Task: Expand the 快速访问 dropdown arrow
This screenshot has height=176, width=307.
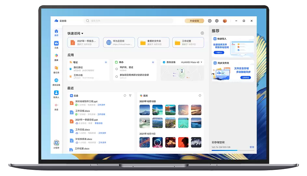Action: 83,34
